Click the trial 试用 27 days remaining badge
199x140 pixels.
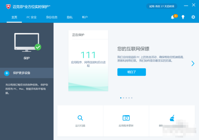point(162,6)
